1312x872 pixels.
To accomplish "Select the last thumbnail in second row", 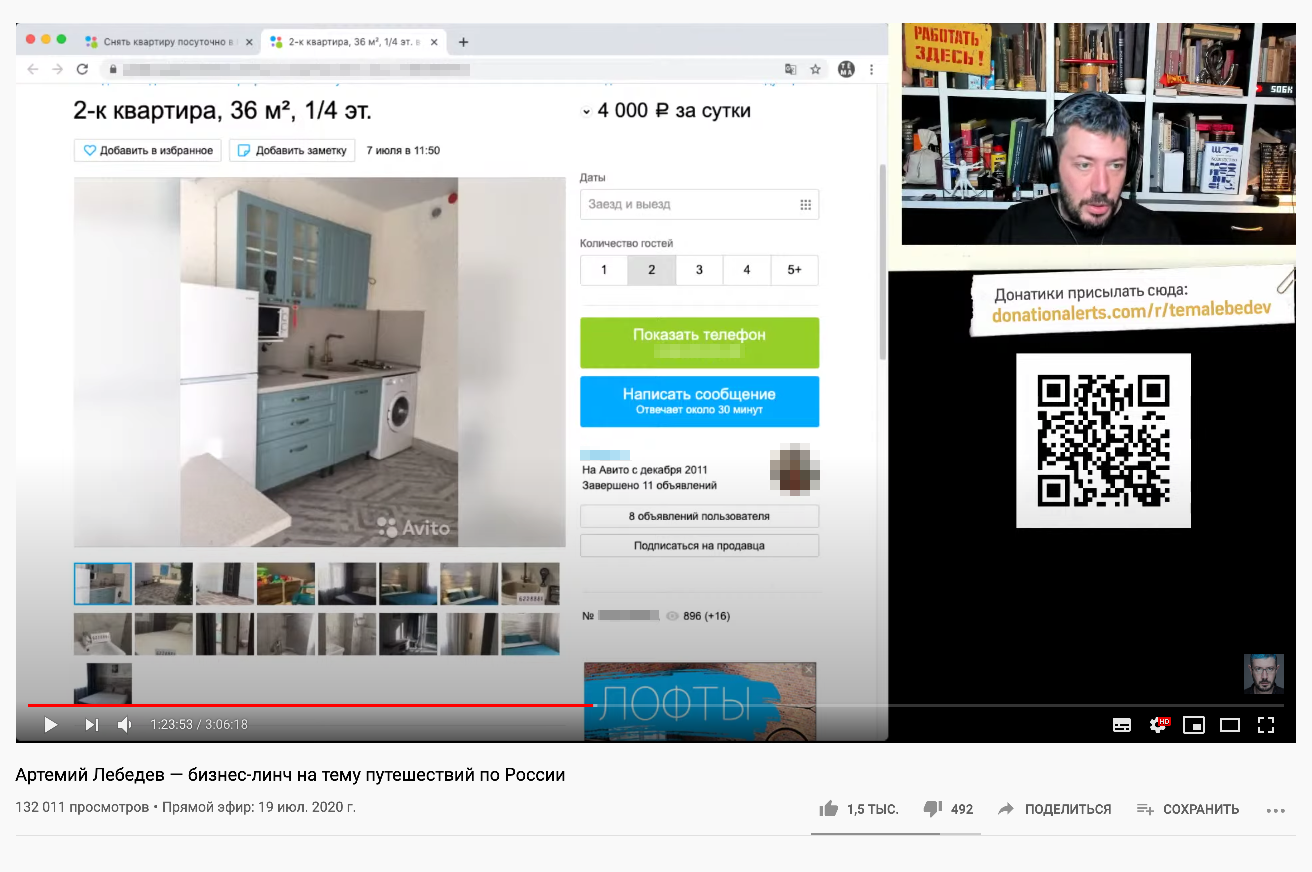I will click(530, 634).
